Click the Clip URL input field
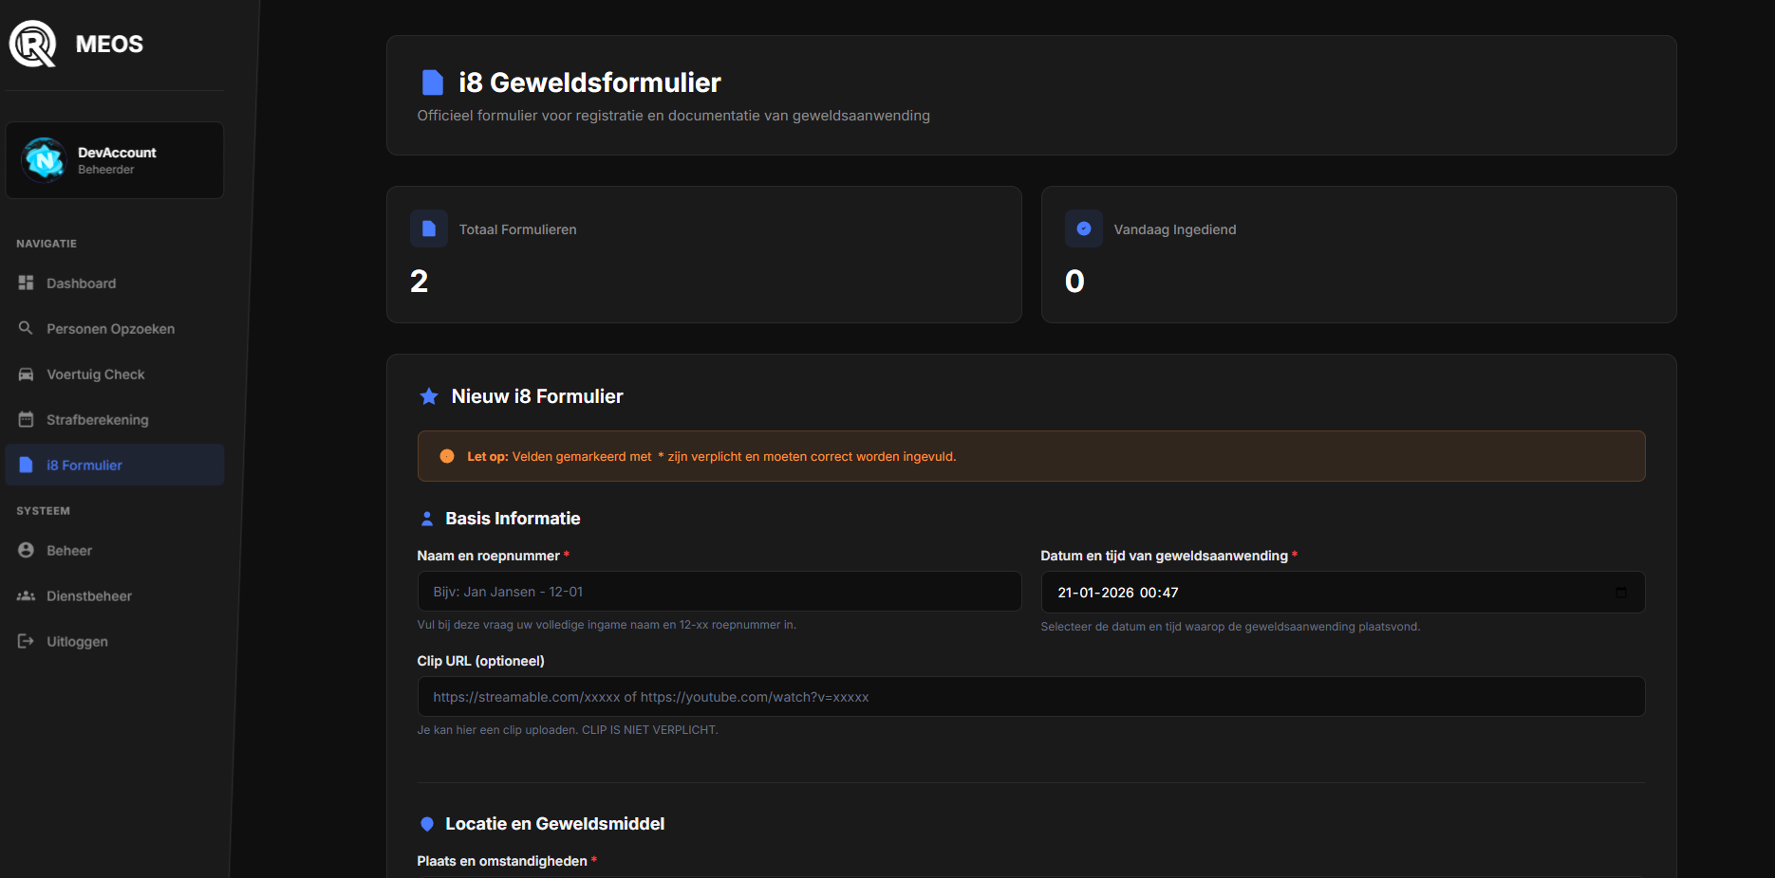This screenshot has height=878, width=1775. click(1030, 697)
